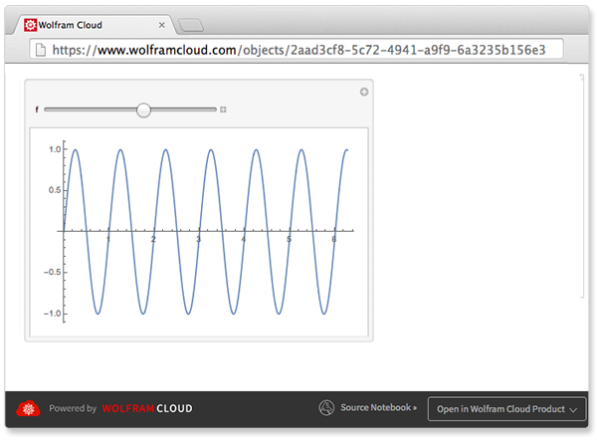
Task: Click the left end of the f slider track
Action: point(47,110)
